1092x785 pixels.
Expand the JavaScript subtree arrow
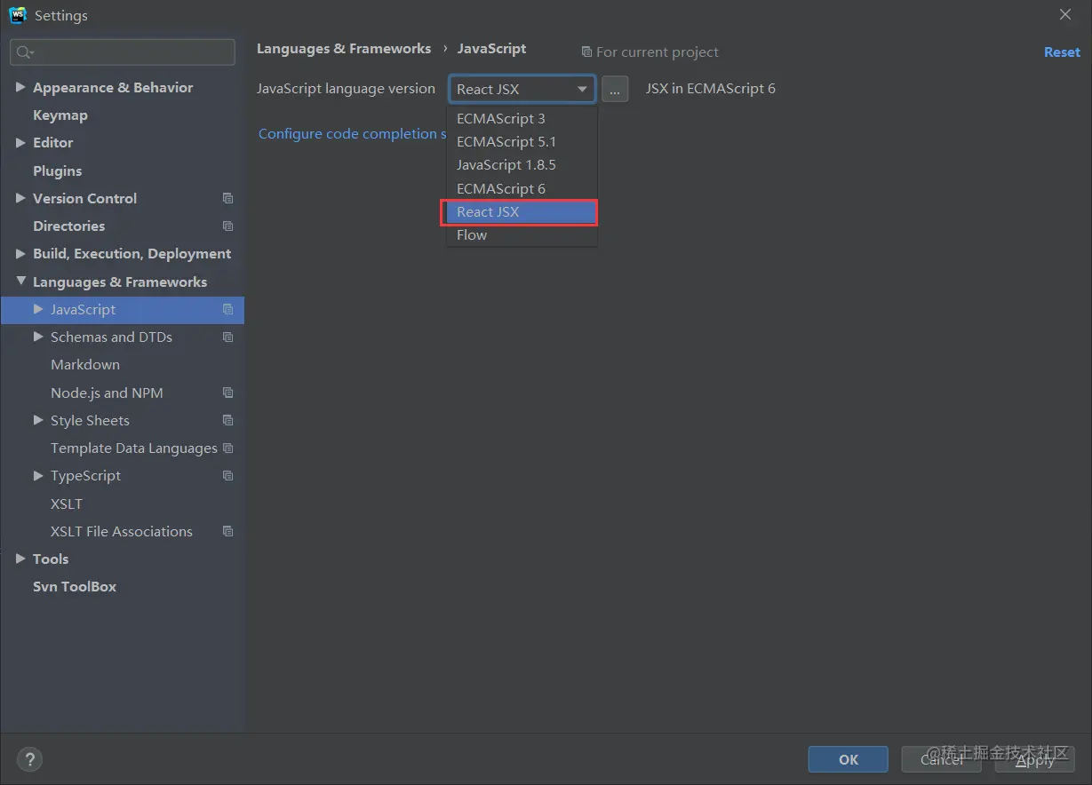[x=38, y=309]
